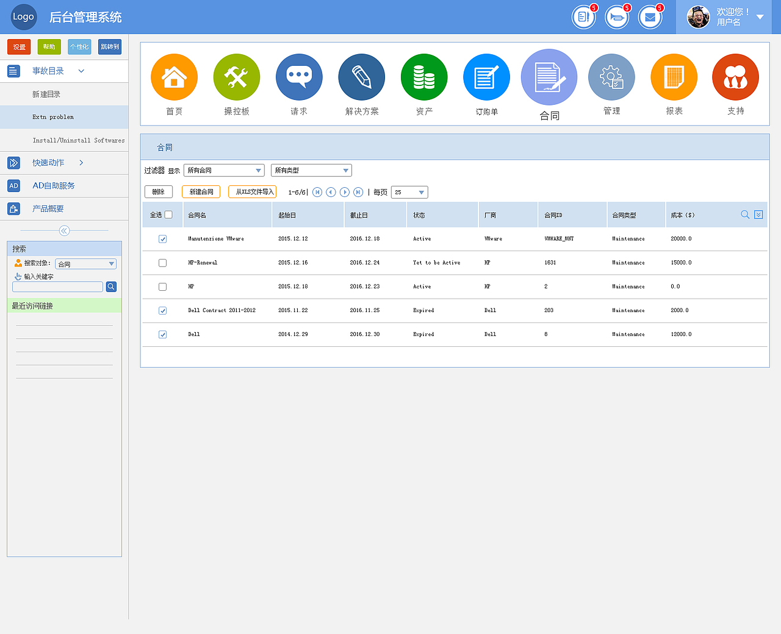Image resolution: width=781 pixels, height=634 pixels.
Task: Click the 最近访问链接 heading
Action: pyautogui.click(x=32, y=306)
